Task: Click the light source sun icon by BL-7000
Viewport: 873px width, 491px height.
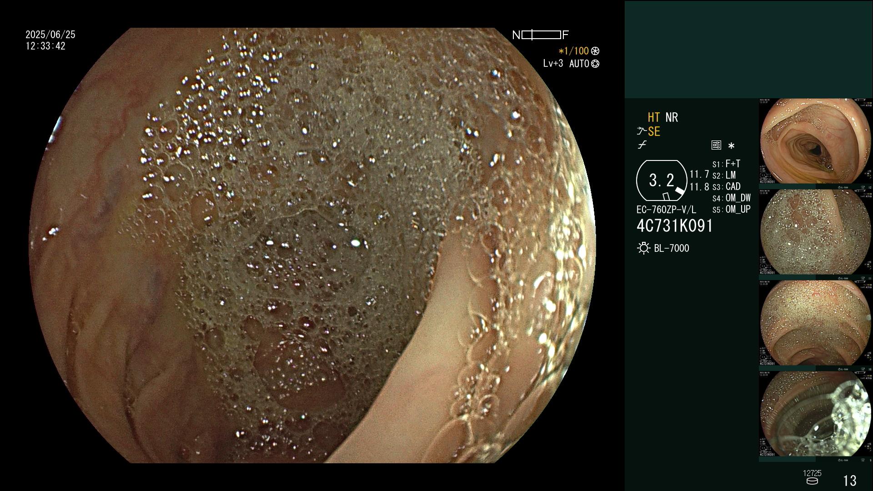Action: (x=643, y=248)
